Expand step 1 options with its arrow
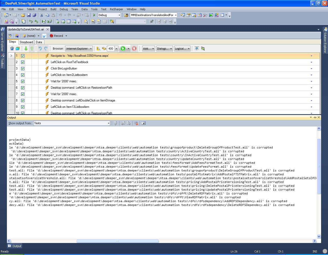The width and height of the screenshot is (328, 255). [x=311, y=56]
